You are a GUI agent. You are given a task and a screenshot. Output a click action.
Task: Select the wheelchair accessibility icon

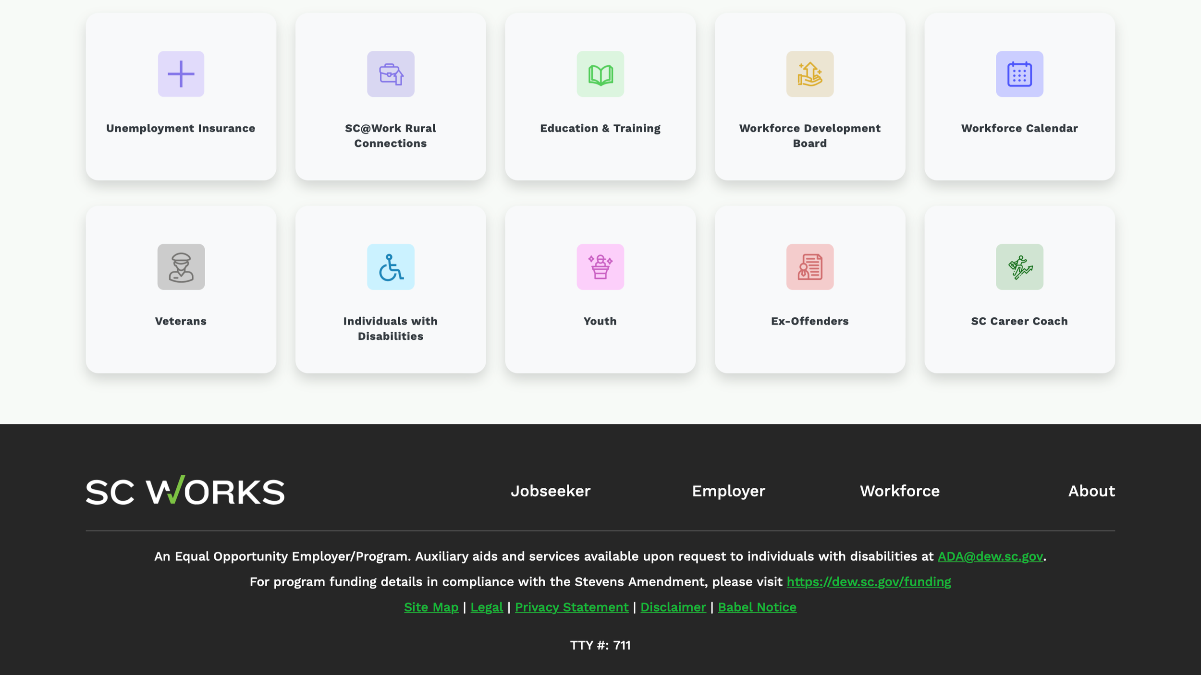pos(391,267)
